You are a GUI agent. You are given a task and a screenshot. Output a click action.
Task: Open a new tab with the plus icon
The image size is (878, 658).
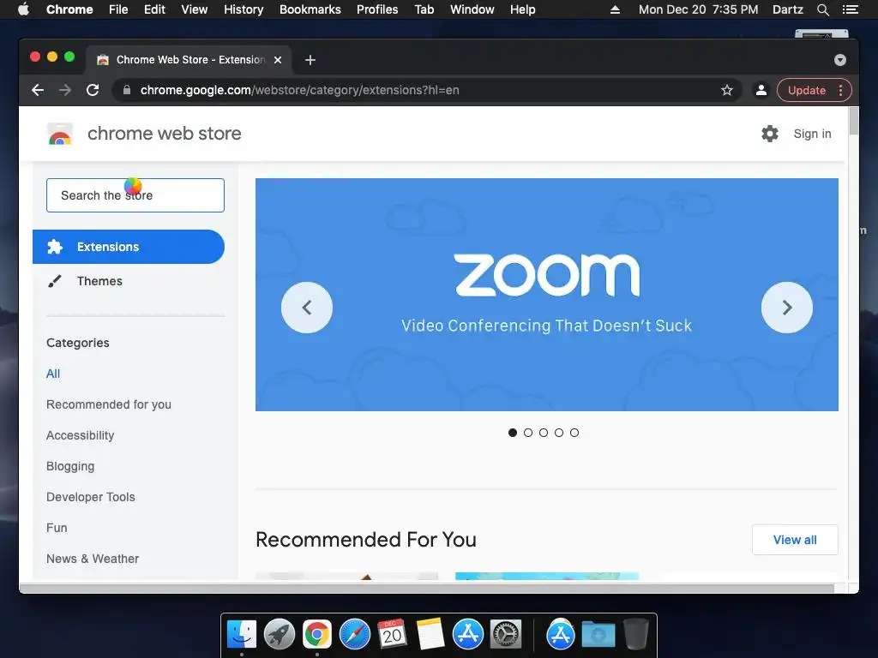pyautogui.click(x=310, y=60)
